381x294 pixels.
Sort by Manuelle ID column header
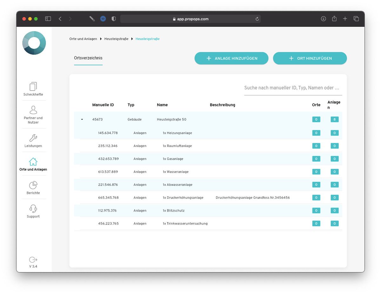pyautogui.click(x=103, y=105)
